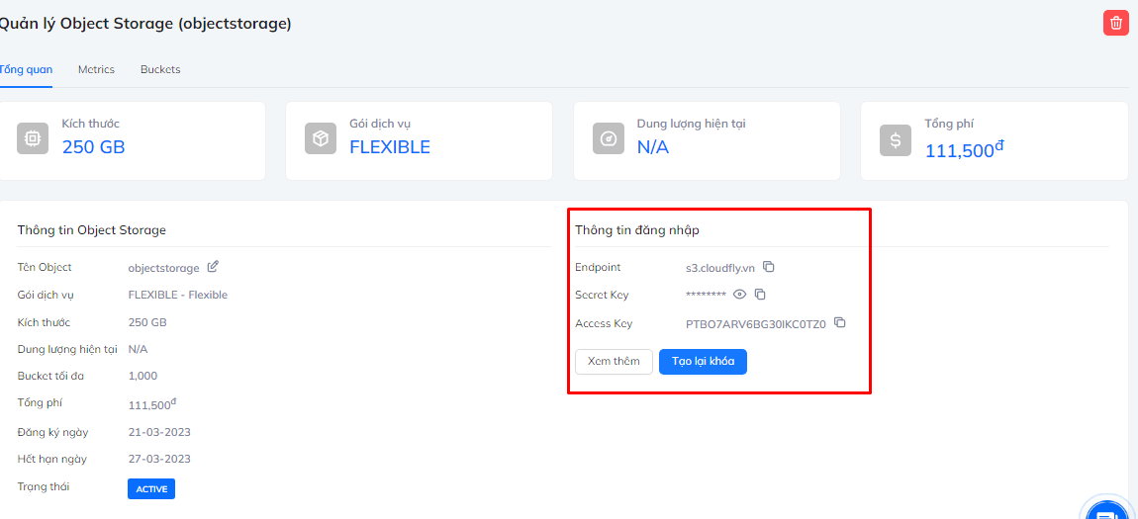Image resolution: width=1138 pixels, height=519 pixels.
Task: Switch to the Metrics tab
Action: pos(97,69)
